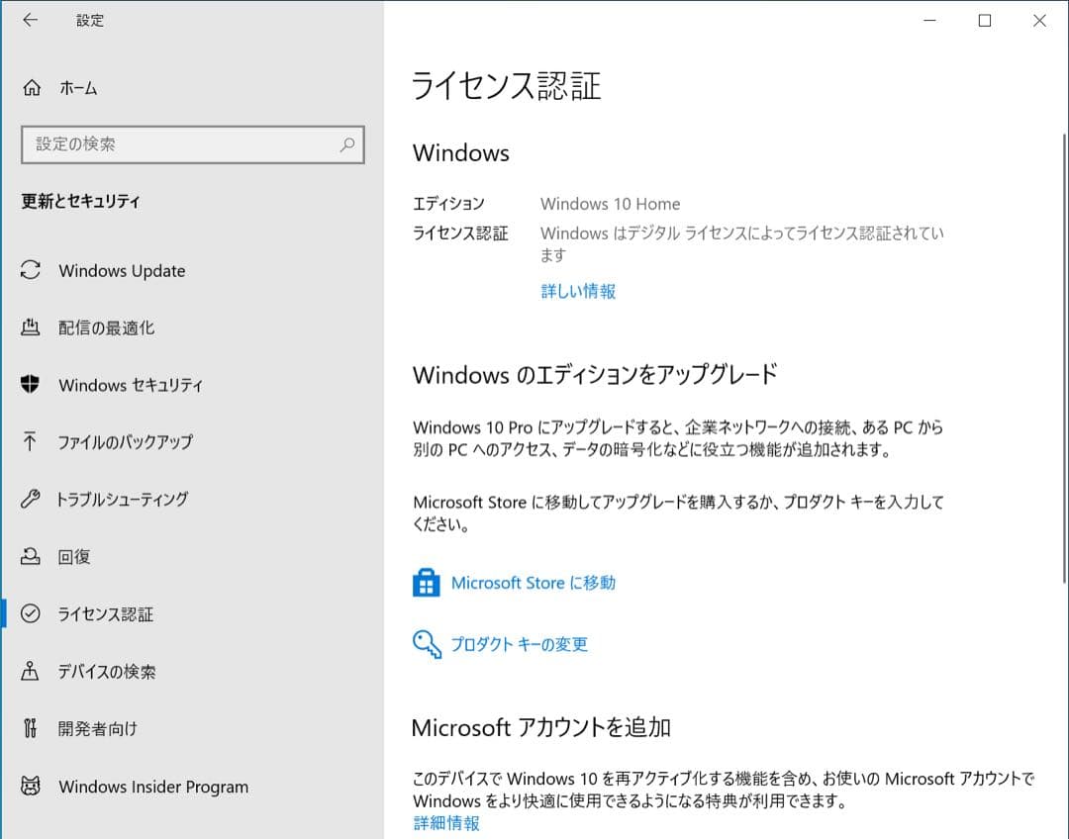This screenshot has width=1069, height=840.
Task: Click the Windows セキュリティ shield icon
Action: 31,385
